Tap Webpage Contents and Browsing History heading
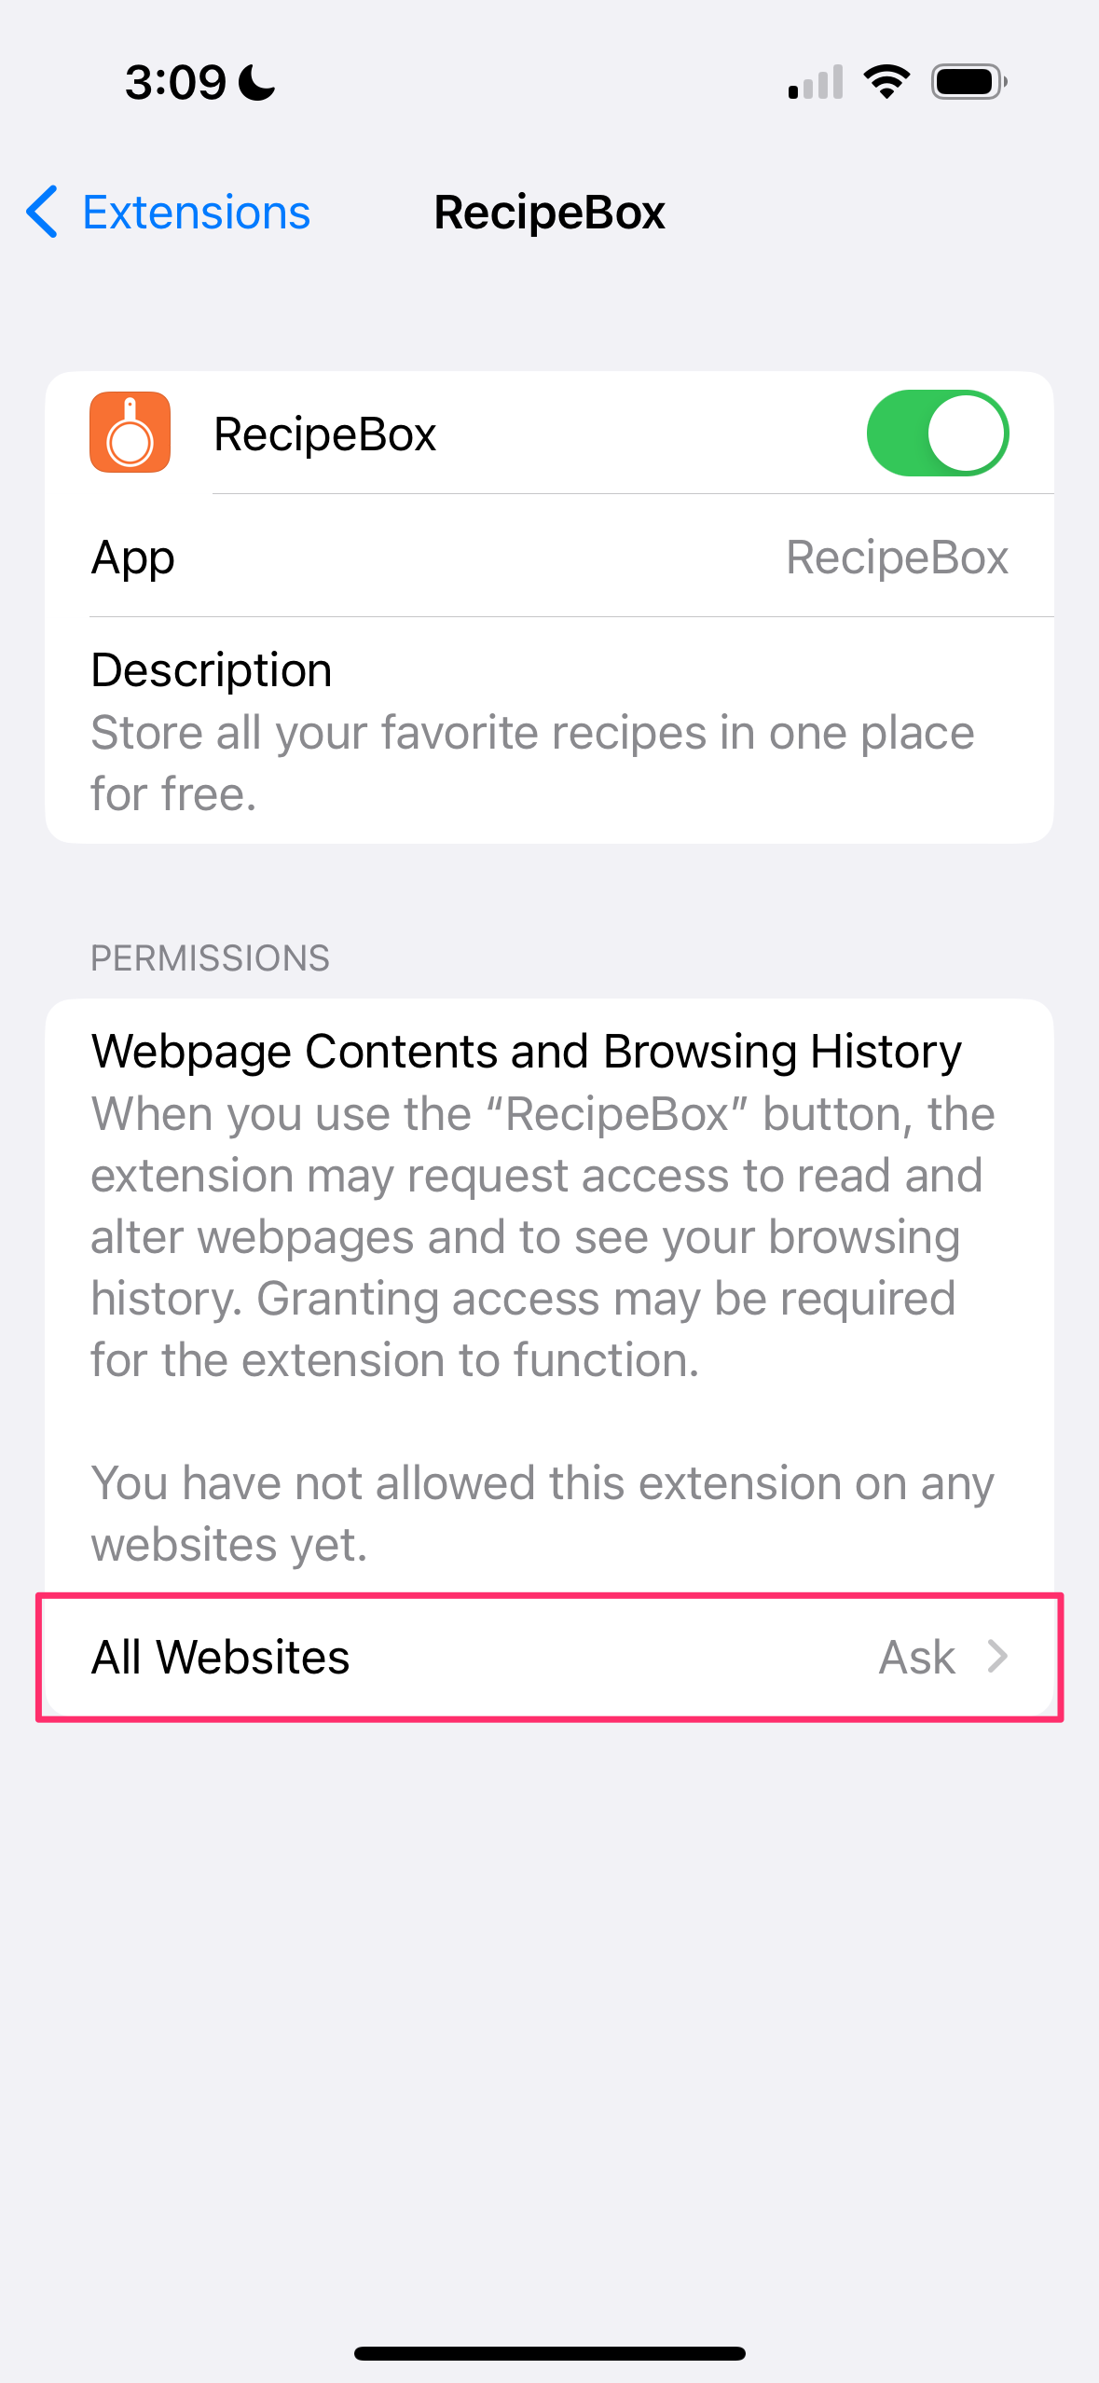This screenshot has height=2383, width=1099. coord(527,1051)
